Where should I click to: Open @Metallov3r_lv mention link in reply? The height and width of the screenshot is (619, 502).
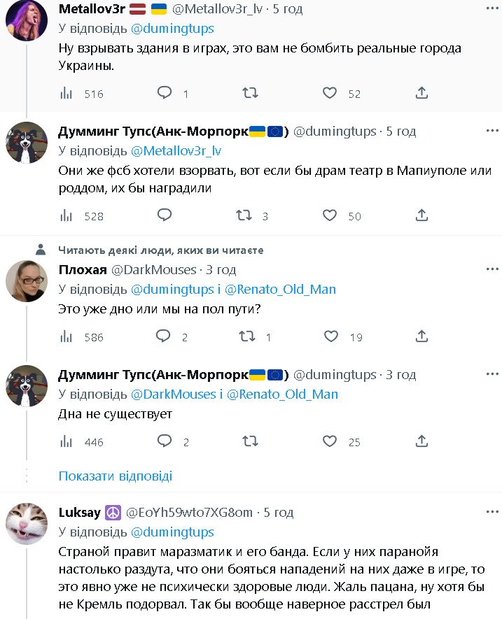[176, 150]
